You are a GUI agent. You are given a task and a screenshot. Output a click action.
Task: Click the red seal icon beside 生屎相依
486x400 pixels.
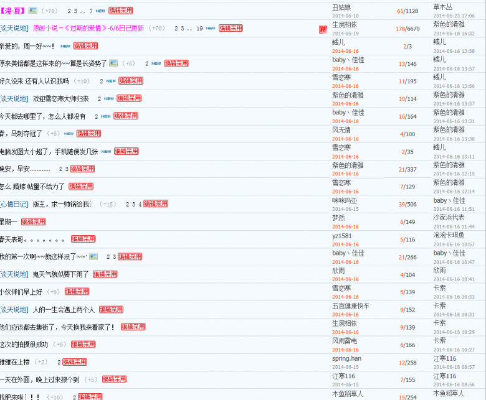[x=323, y=29]
